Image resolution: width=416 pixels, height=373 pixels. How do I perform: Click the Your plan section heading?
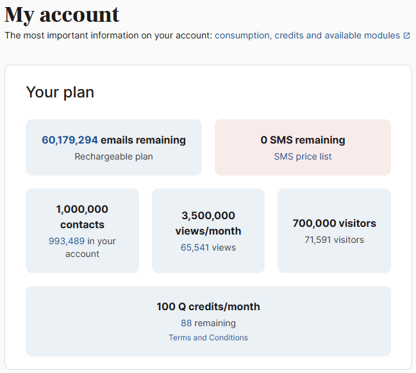click(60, 92)
